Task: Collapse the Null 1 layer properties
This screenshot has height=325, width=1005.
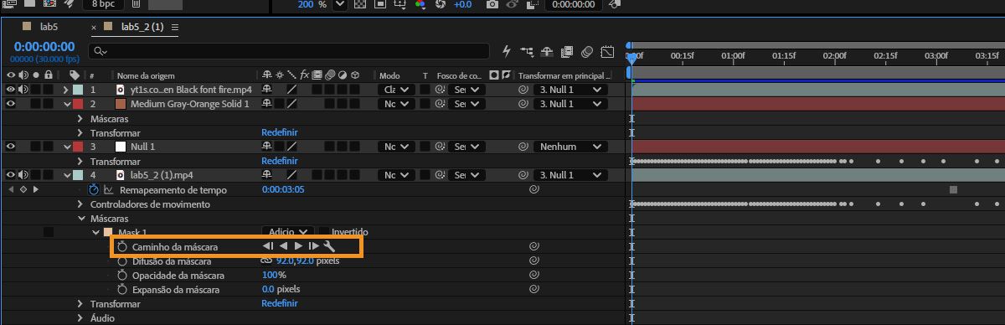Action: pyautogui.click(x=67, y=147)
